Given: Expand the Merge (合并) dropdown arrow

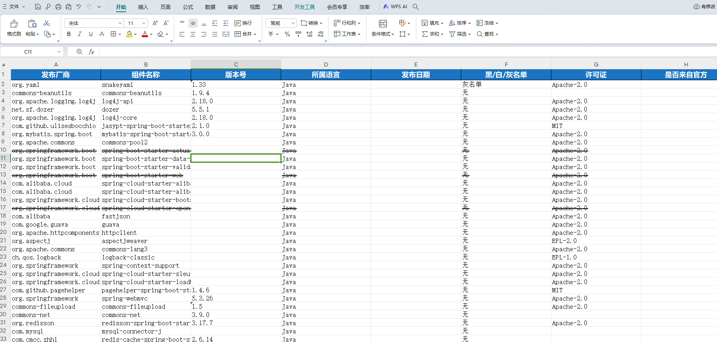Looking at the screenshot, I should [x=255, y=34].
